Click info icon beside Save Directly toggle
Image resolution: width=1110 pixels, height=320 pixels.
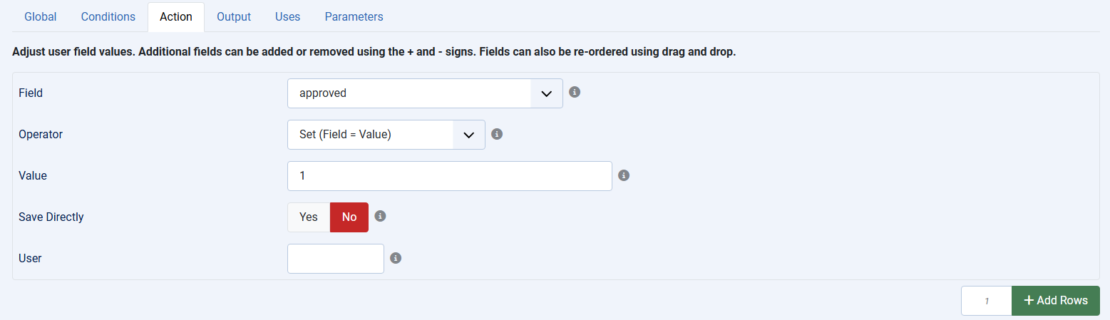(380, 216)
